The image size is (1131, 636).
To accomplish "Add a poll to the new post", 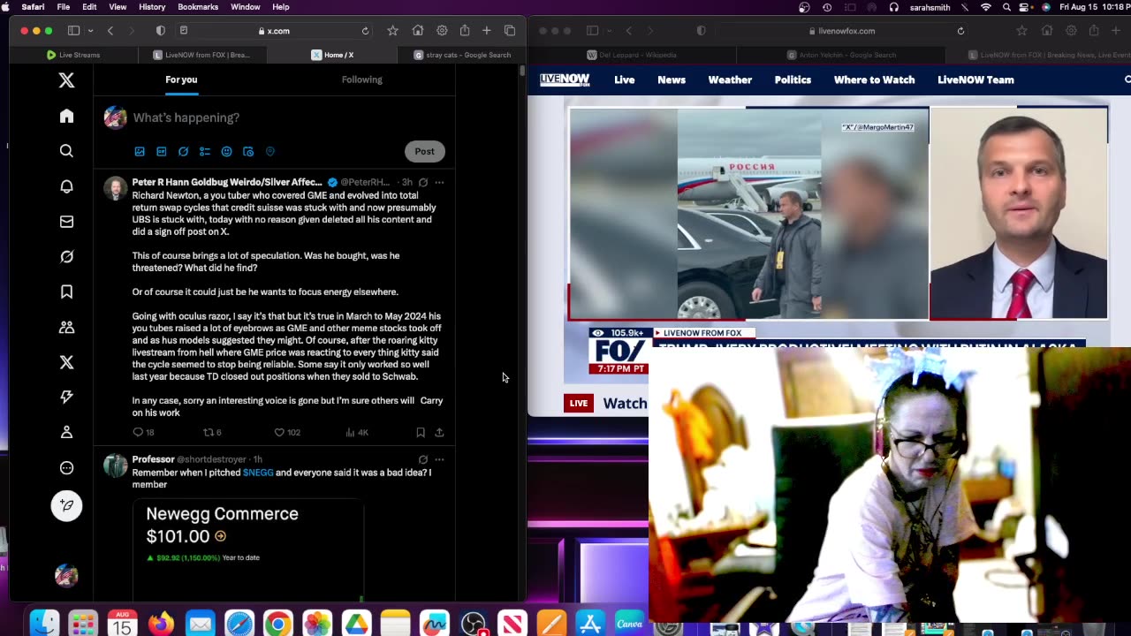I will (x=205, y=151).
